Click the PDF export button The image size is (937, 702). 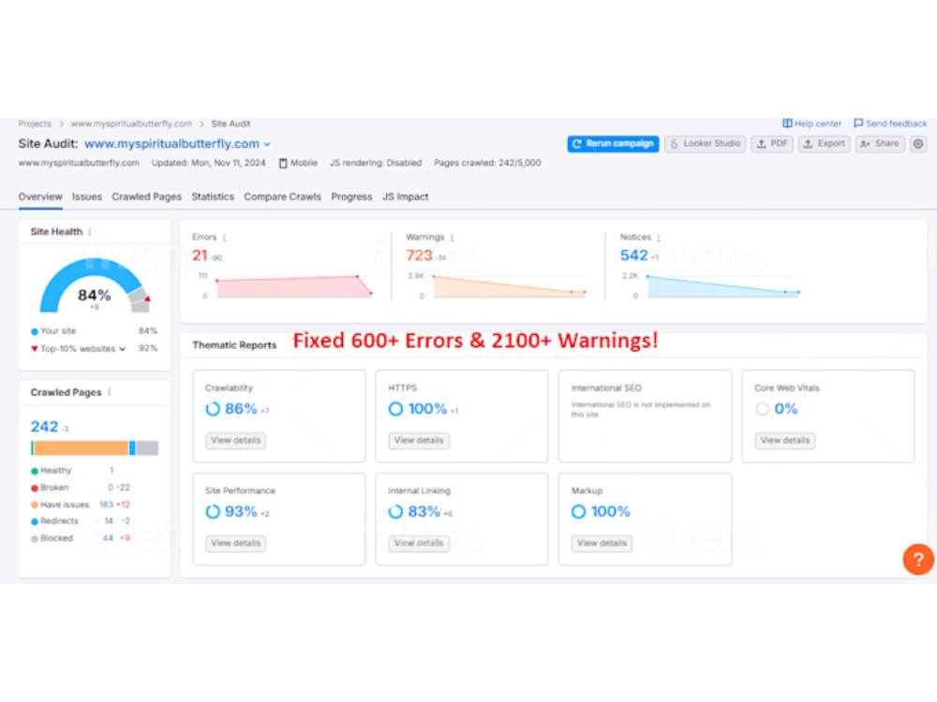click(772, 144)
